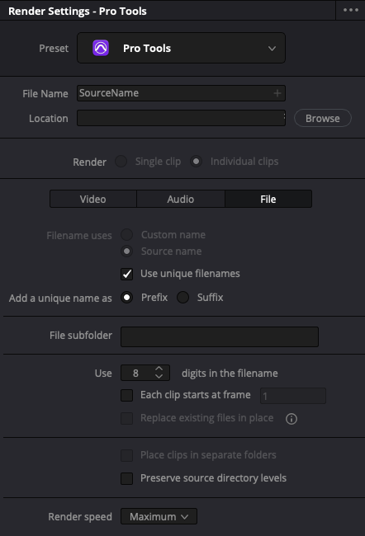The width and height of the screenshot is (365, 536).
Task: Select the Custom name radio button
Action: [126, 235]
